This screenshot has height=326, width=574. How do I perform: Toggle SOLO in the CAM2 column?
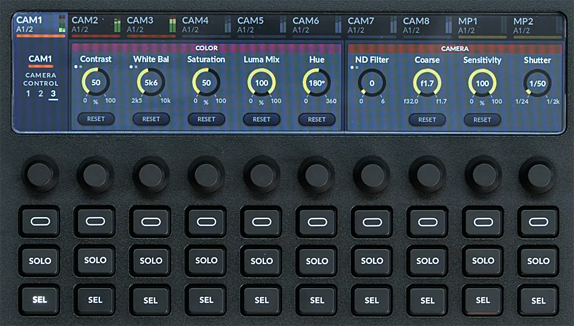[95, 260]
